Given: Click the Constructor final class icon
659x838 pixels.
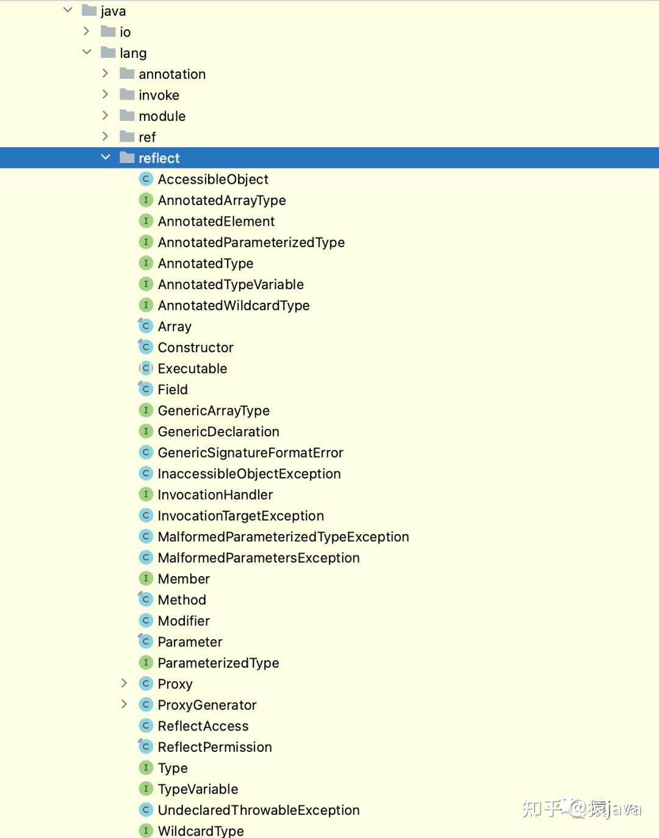Looking at the screenshot, I should click(146, 347).
